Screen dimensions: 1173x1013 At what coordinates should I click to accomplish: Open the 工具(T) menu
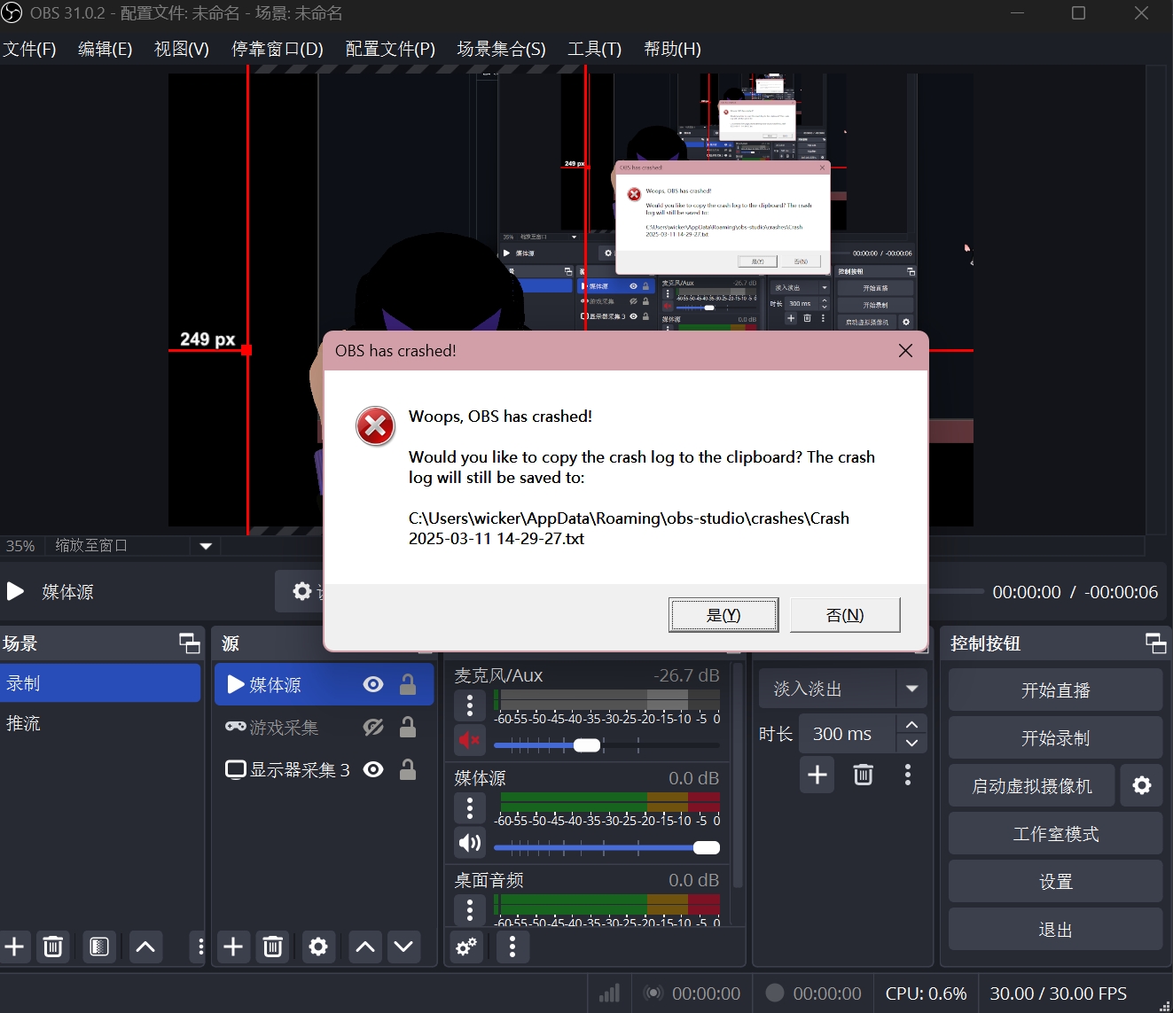pos(595,49)
